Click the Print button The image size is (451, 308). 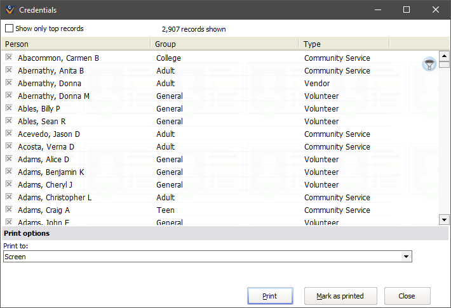coord(270,296)
